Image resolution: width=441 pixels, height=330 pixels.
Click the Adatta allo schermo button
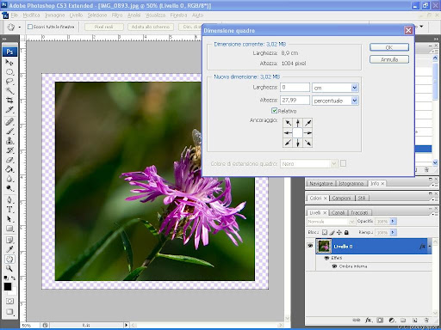point(151,27)
